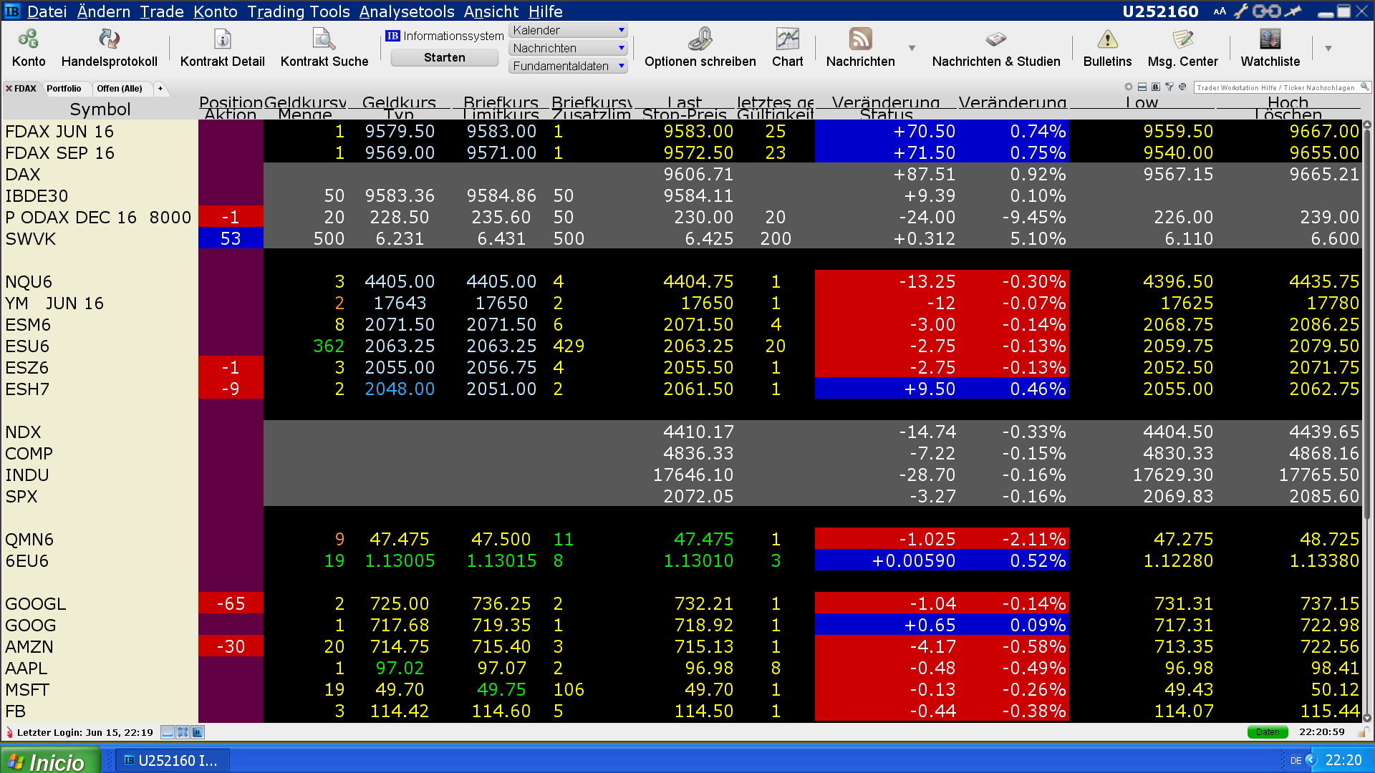Viewport: 1375px width, 773px height.
Task: Click the filter funnel icon
Action: click(1169, 87)
